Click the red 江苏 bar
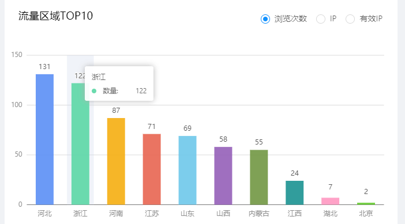Screen dimensions: 405x224 [x=152, y=169]
